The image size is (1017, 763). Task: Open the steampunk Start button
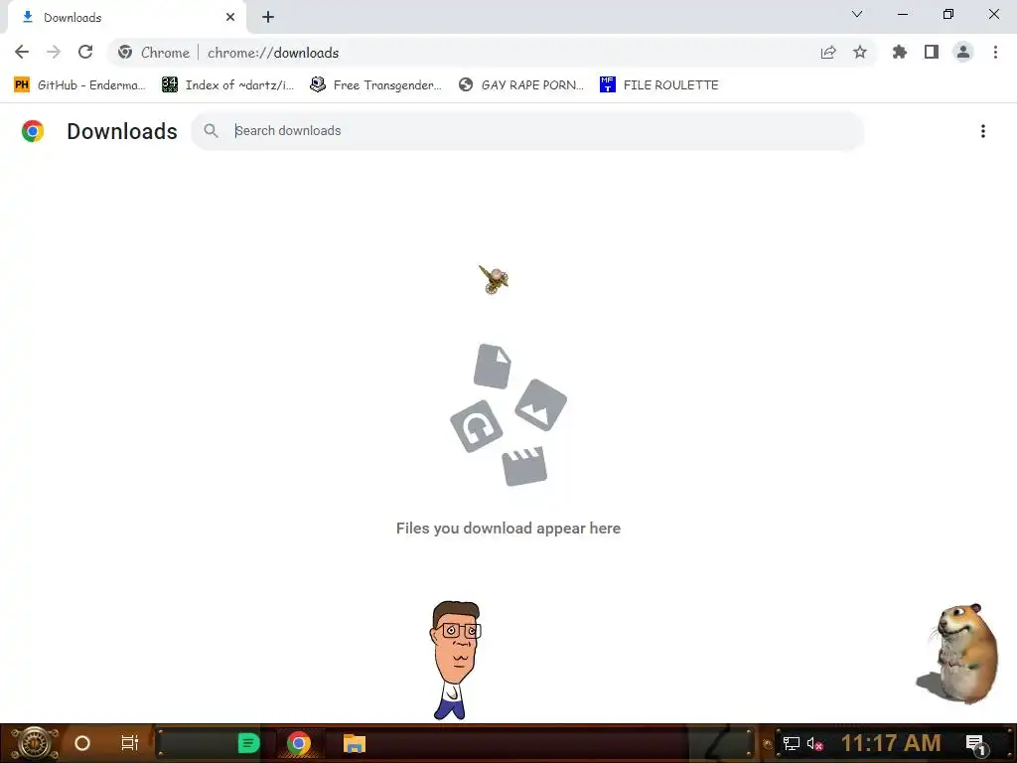(35, 743)
